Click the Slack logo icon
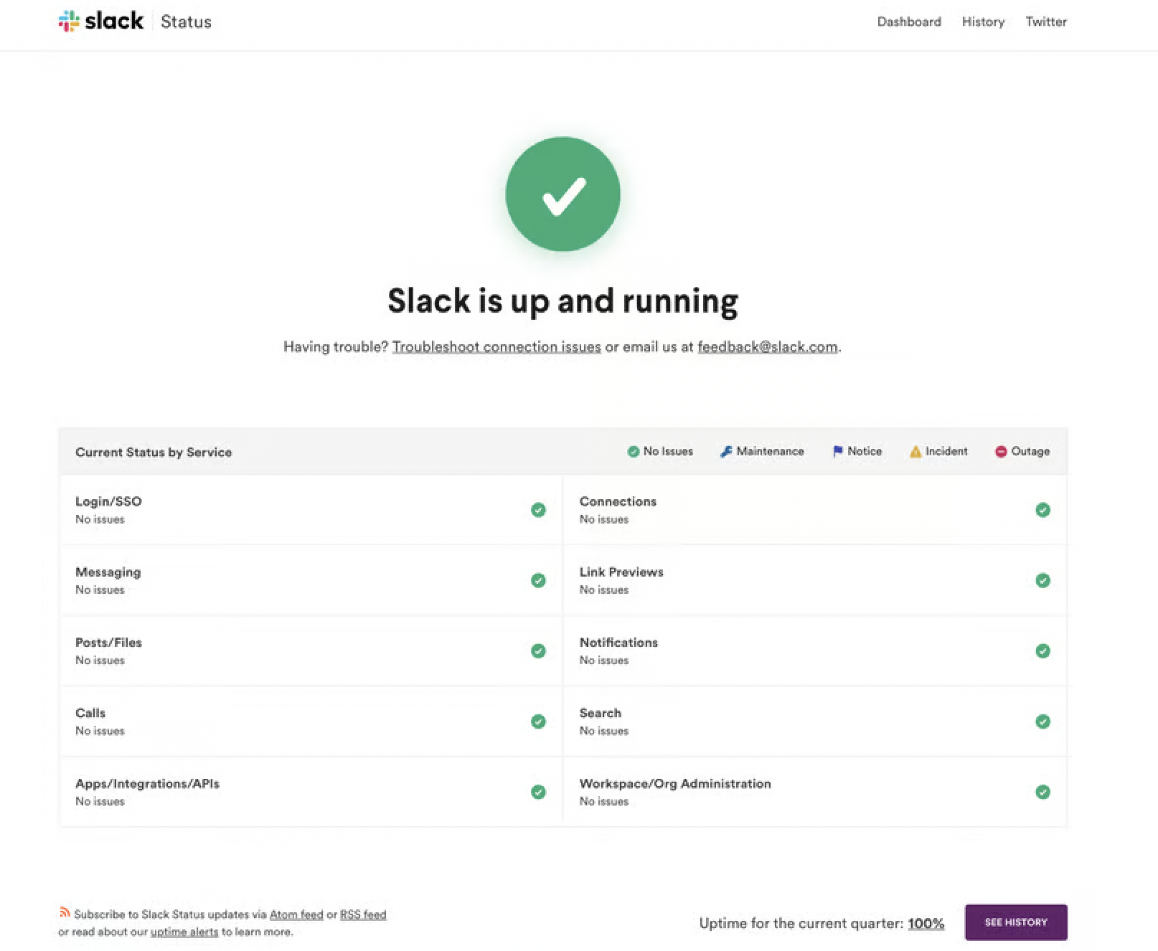Screen dimensions: 1158x951 coord(69,21)
